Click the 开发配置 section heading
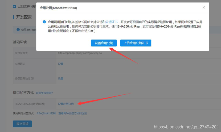The height and width of the screenshot is (132, 221). pos(24,17)
